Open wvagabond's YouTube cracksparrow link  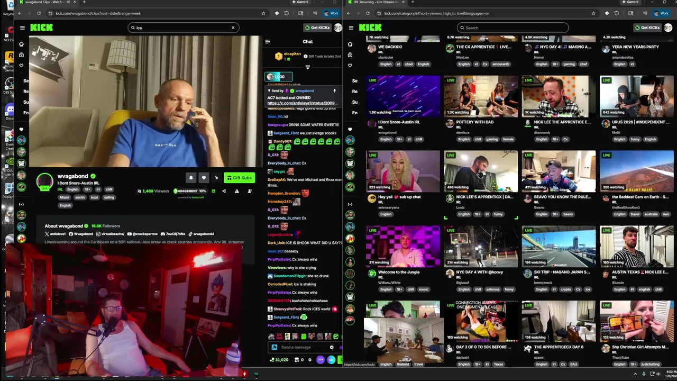(x=143, y=234)
